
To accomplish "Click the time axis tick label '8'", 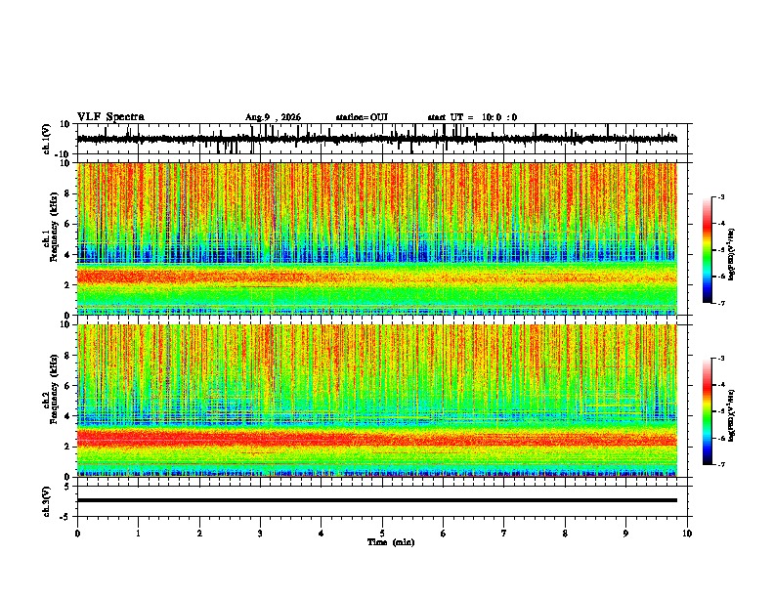I will coord(565,534).
